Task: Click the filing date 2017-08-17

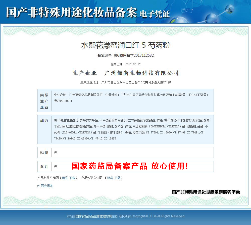Action: (133, 64)
